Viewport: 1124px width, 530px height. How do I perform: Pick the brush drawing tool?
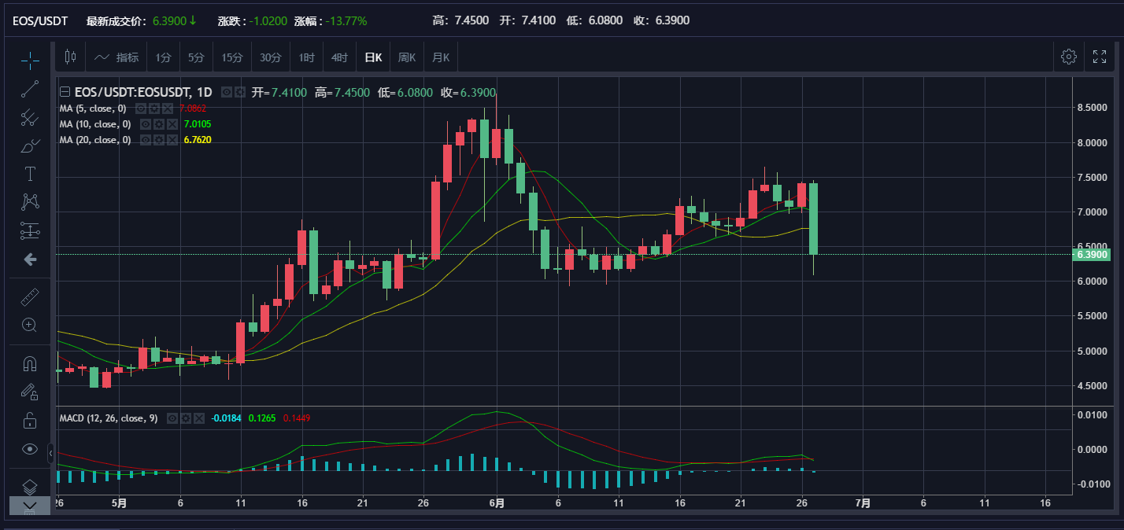(x=30, y=146)
